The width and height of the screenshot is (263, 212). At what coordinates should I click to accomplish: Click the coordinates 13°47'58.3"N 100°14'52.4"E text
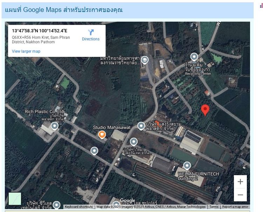point(40,31)
